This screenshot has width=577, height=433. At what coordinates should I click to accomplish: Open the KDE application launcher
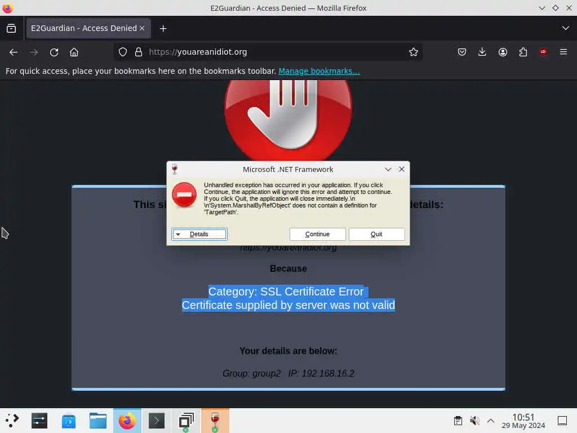point(12,421)
